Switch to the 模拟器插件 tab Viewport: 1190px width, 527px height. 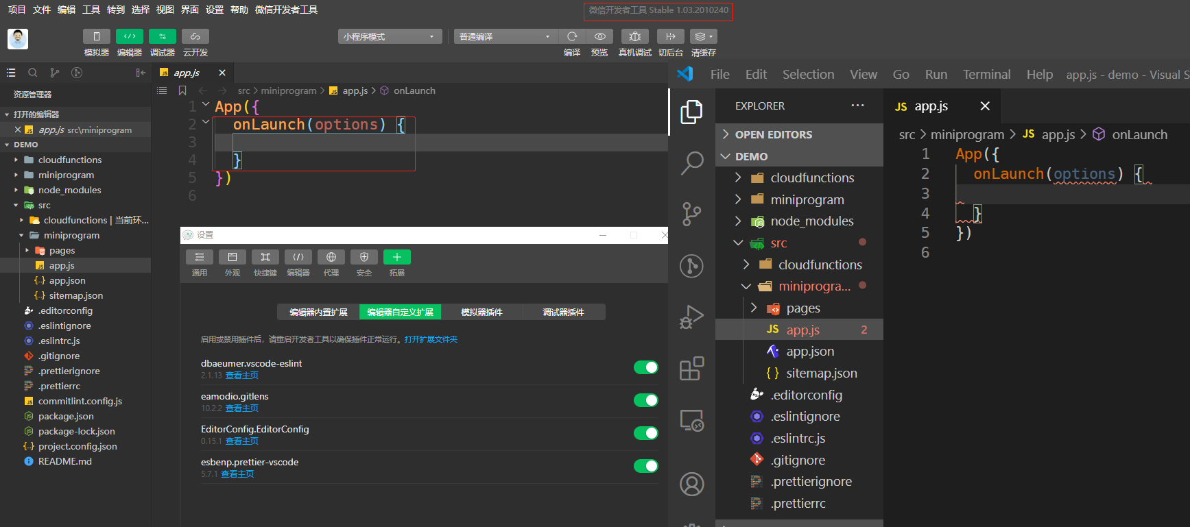(x=481, y=312)
